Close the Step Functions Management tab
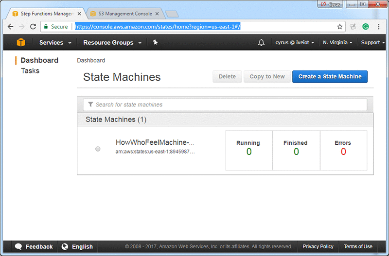 pos(79,14)
